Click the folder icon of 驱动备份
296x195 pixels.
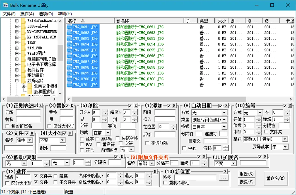tap(23, 75)
